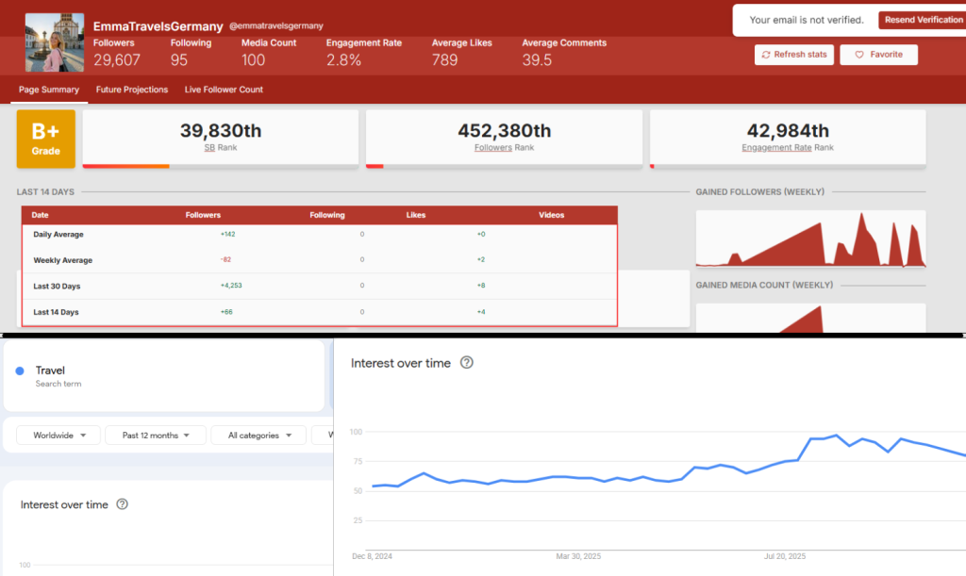
Task: Click the blue dot beside Travel term
Action: (20, 371)
